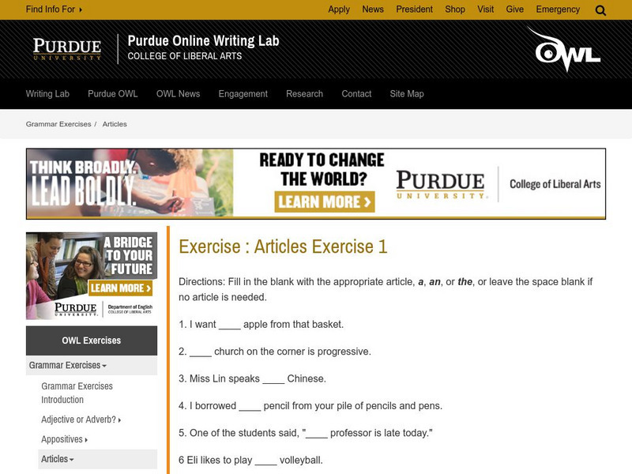
Task: Collapse the Grammar Exercises sidebar dropdown
Action: pyautogui.click(x=92, y=365)
